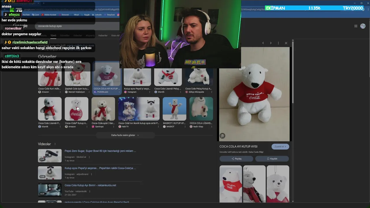Switch to the Görseller search tab
This screenshot has height=208, width=370.
pos(65,36)
